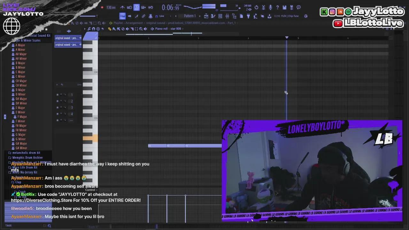Click the globe news icon near FLEX hint
This screenshot has height=230, width=409.
[x=306, y=16]
